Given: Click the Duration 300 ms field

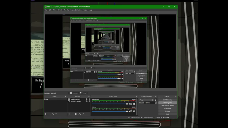Looking at the screenshot, I should (x=149, y=103).
